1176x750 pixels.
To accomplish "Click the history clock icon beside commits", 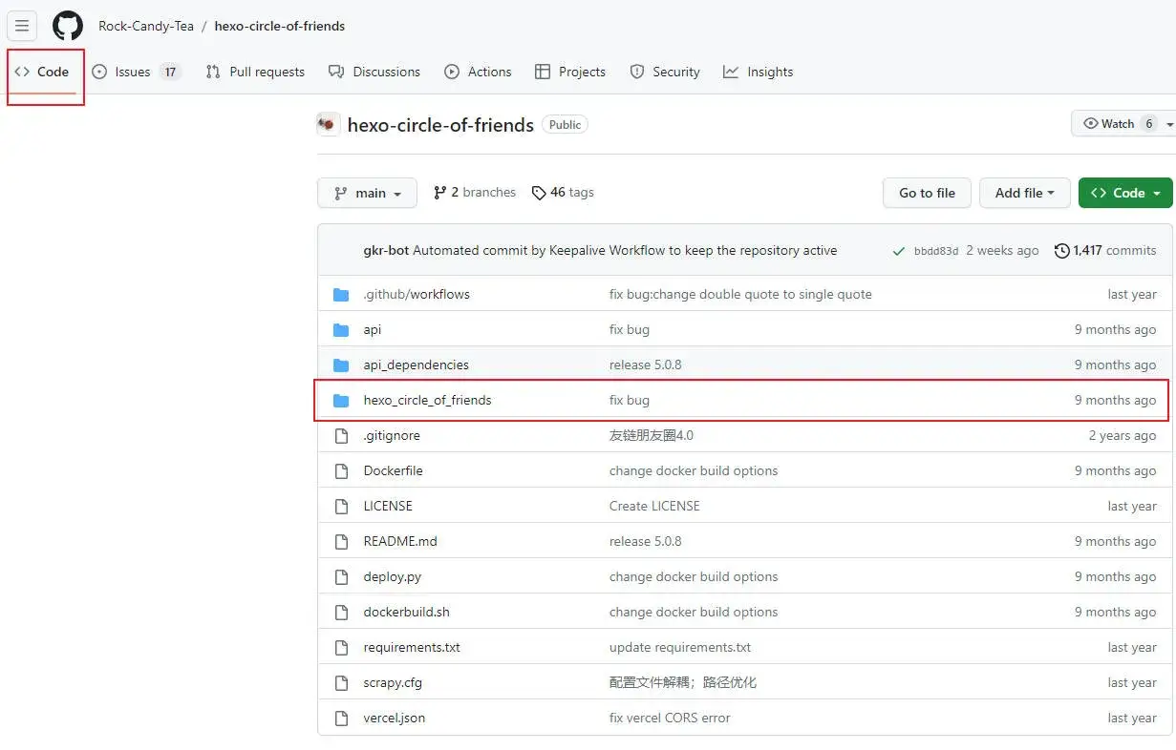I will [1061, 251].
